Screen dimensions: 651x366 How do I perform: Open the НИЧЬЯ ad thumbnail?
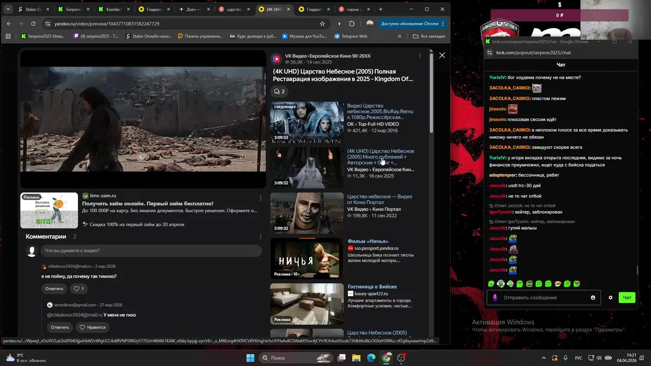(x=307, y=258)
